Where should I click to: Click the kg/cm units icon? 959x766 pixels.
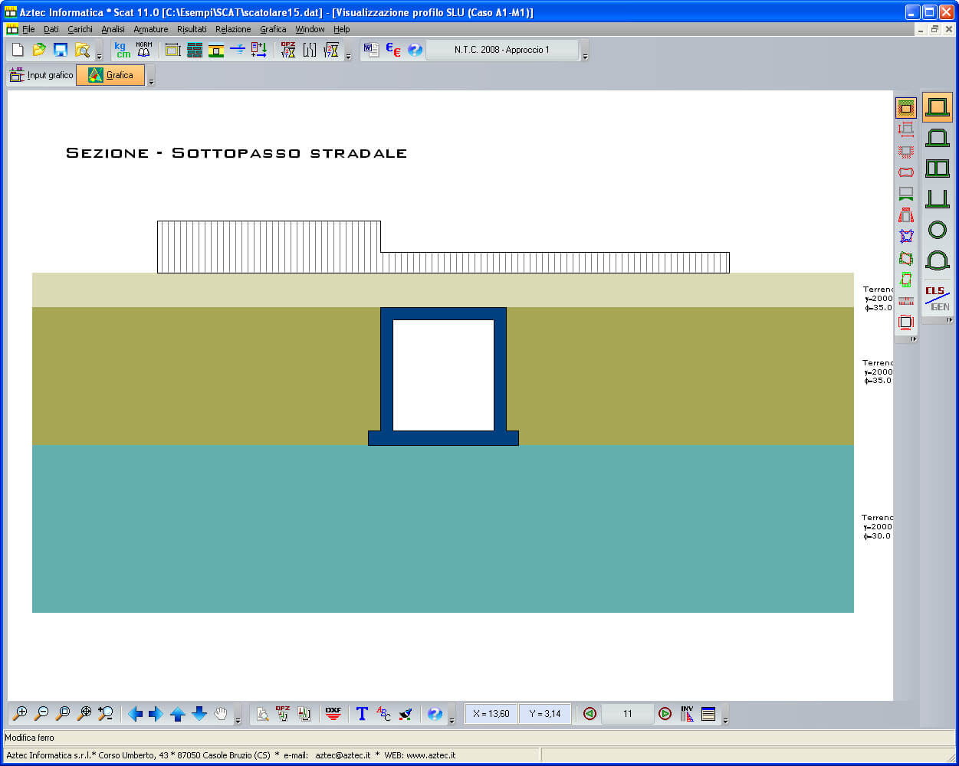click(123, 50)
